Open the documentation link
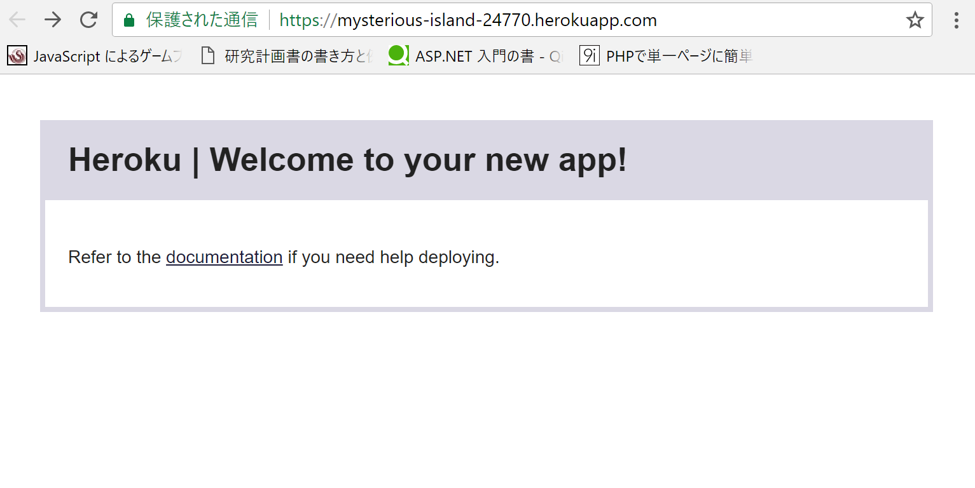This screenshot has width=975, height=488. point(224,257)
